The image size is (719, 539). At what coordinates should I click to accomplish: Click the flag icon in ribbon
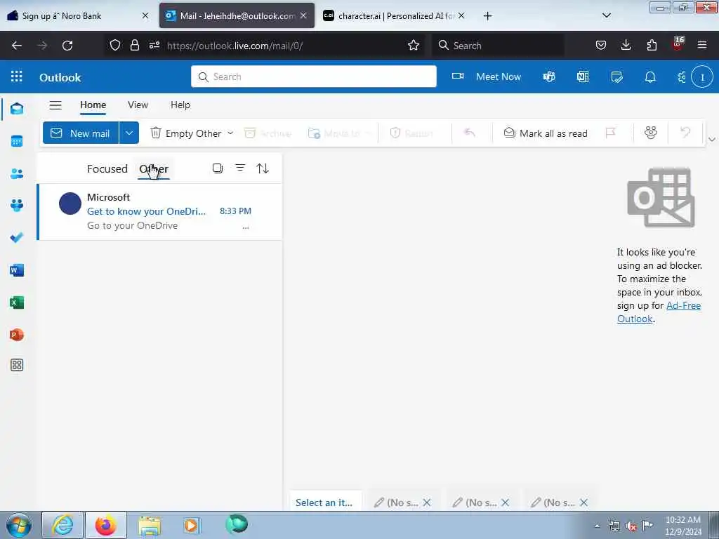tap(610, 133)
